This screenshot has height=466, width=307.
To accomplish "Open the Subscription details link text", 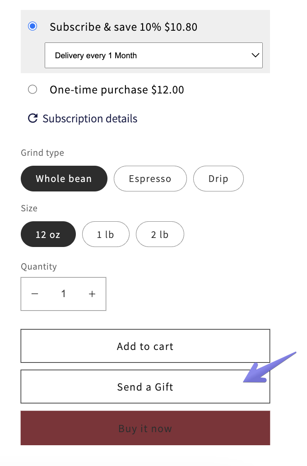I will click(x=90, y=119).
